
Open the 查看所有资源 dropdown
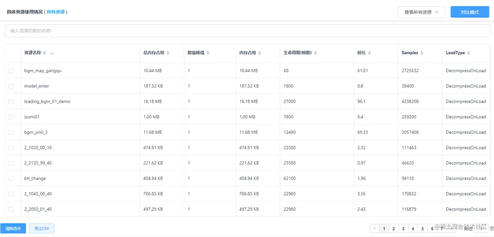[421, 12]
